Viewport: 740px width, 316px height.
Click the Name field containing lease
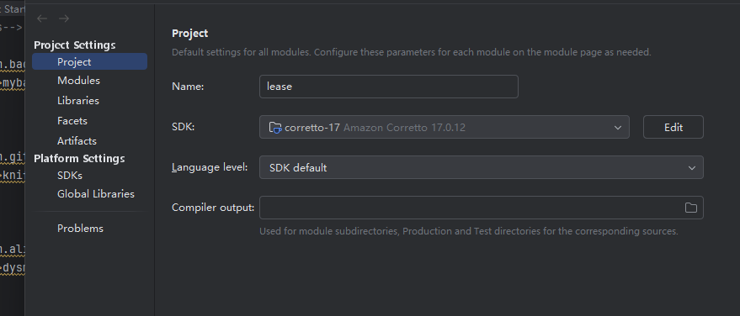point(389,87)
